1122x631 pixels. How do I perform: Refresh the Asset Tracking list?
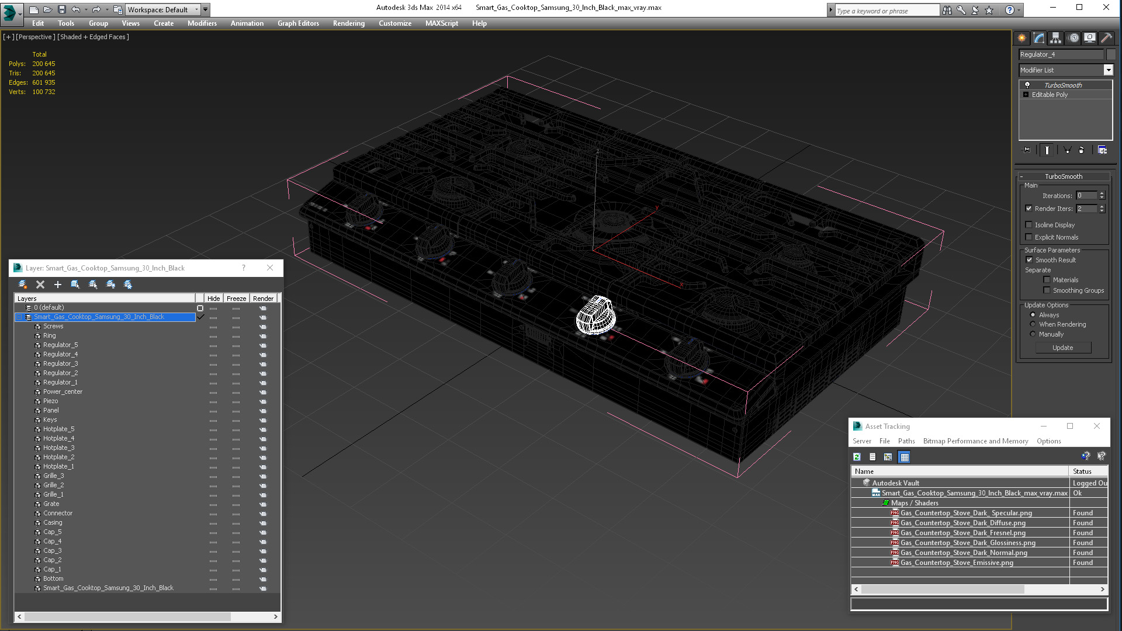[x=857, y=457]
